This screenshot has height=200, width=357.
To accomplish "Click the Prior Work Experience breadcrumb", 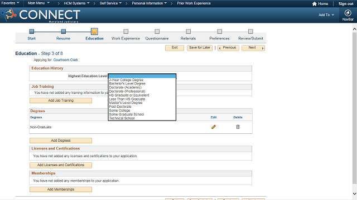I will coord(194,3).
